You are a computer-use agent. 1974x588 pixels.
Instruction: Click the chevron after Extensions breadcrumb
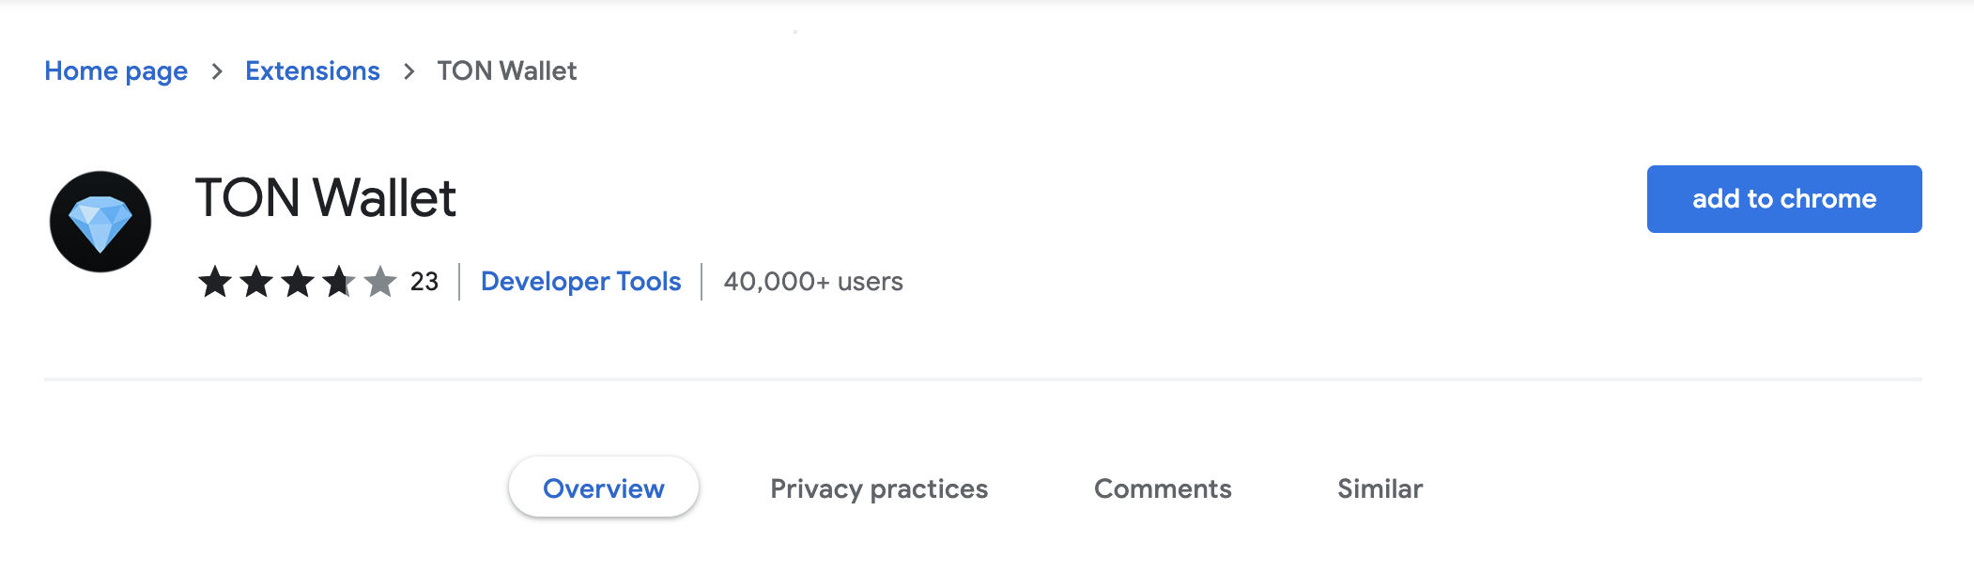[409, 71]
